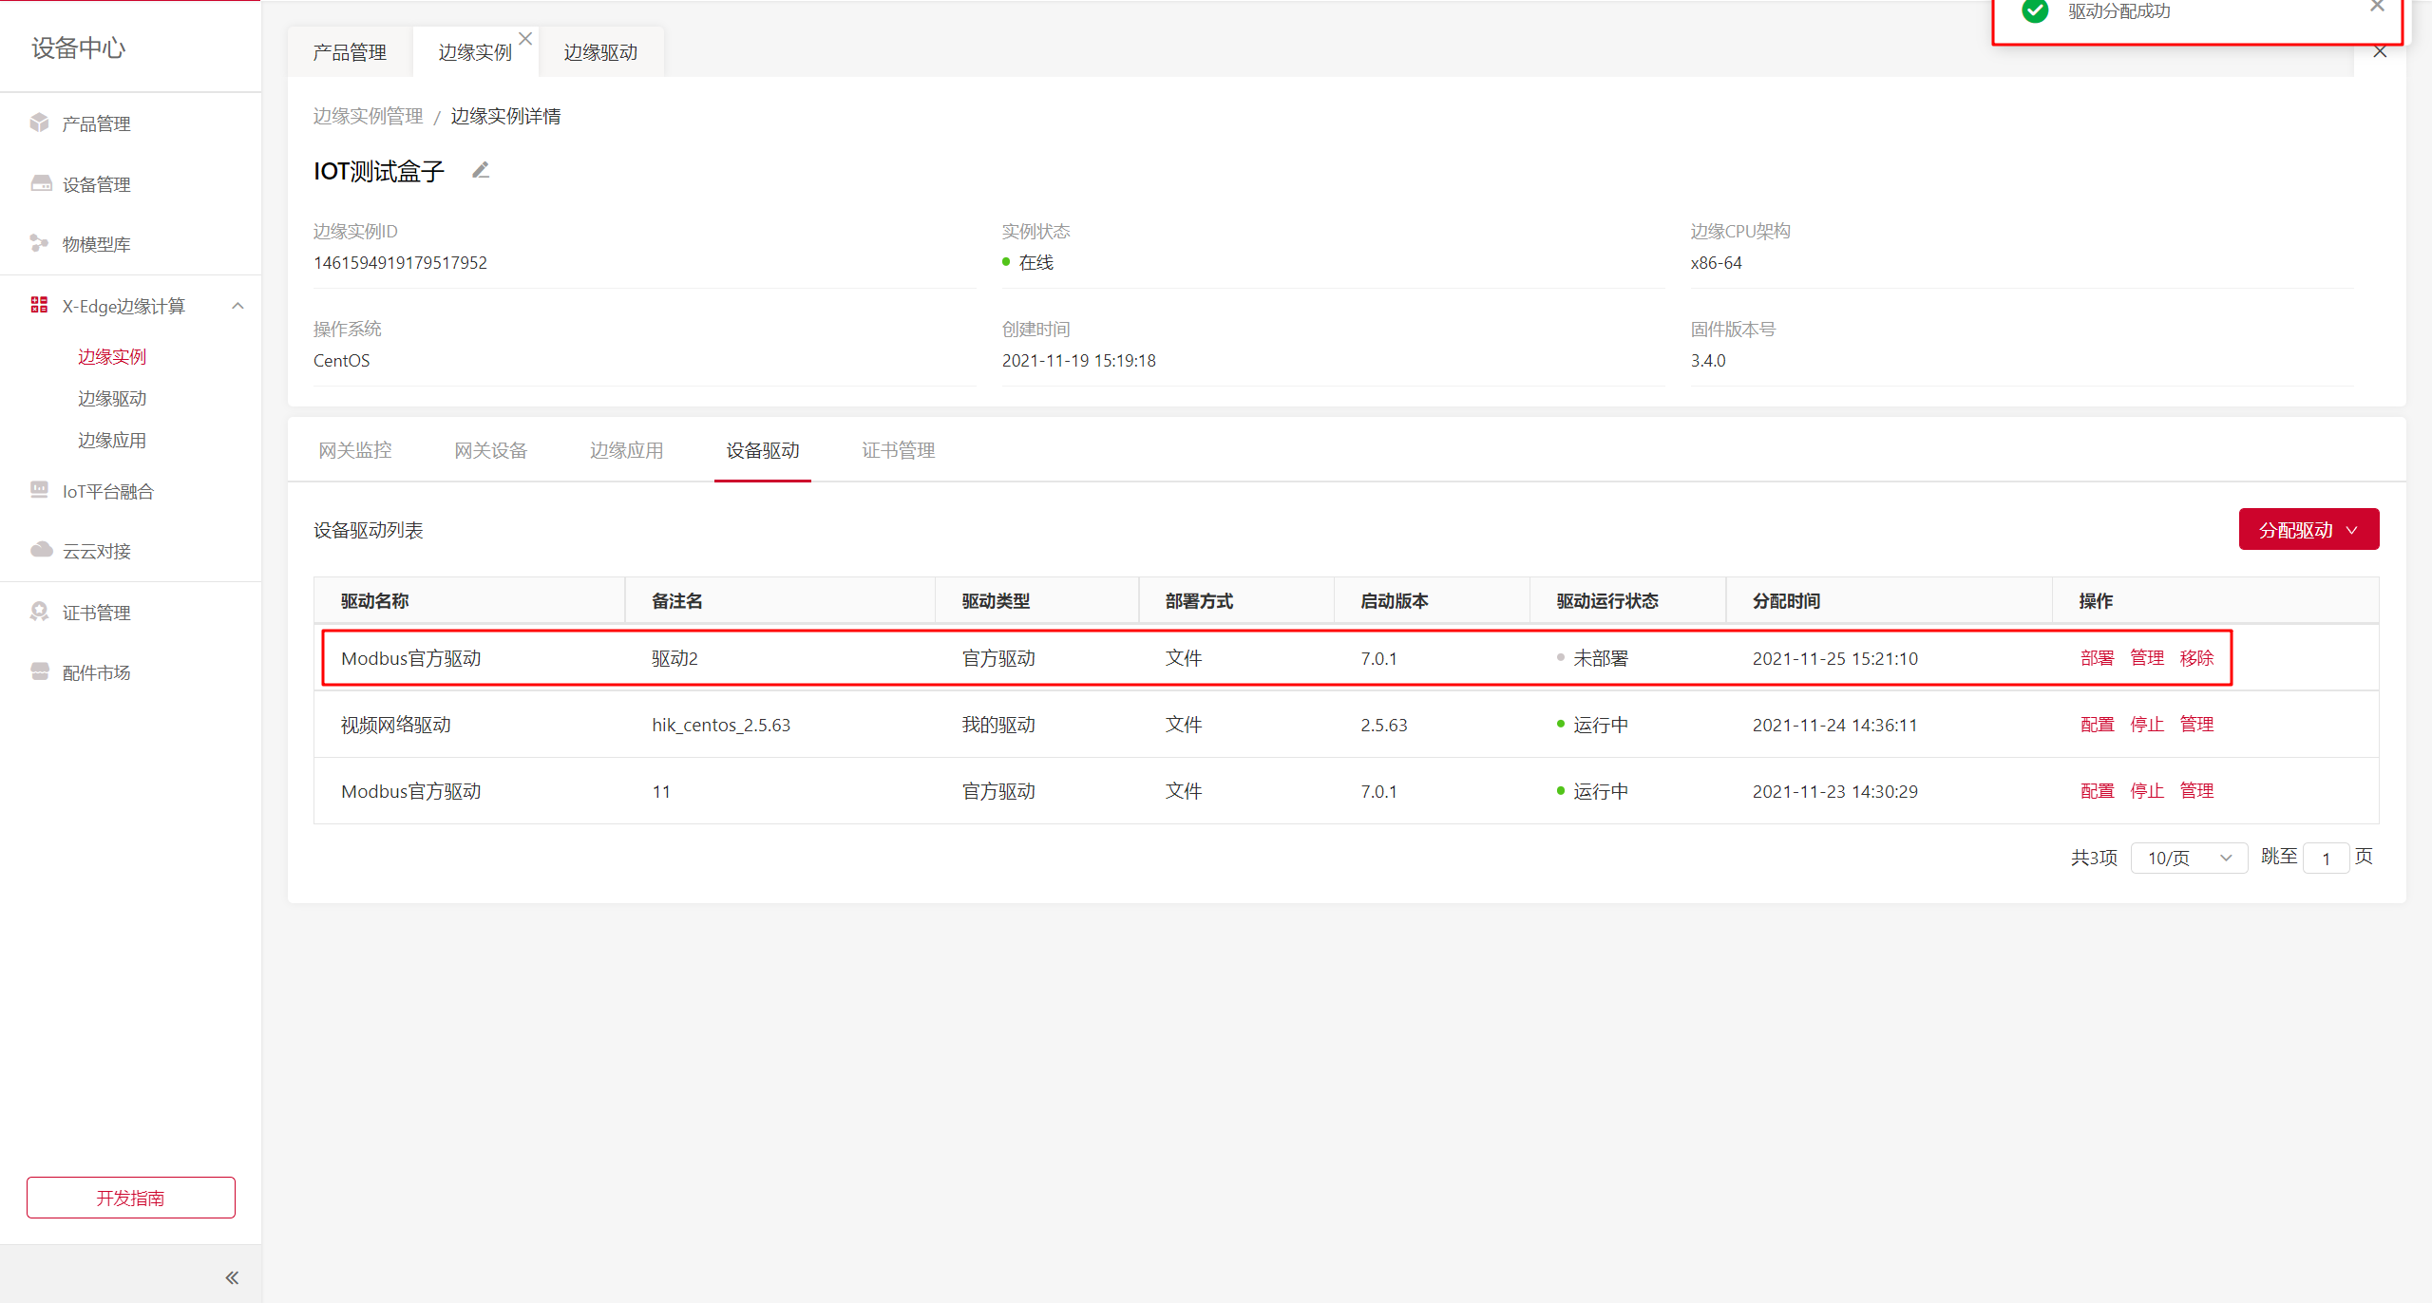Switch to the 网关设备 tab
Viewport: 2432px width, 1303px height.
(x=490, y=450)
